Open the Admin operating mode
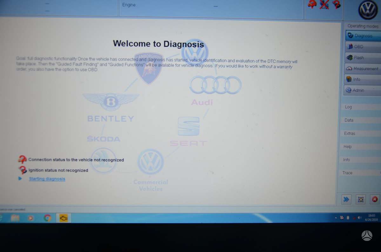 (362, 90)
